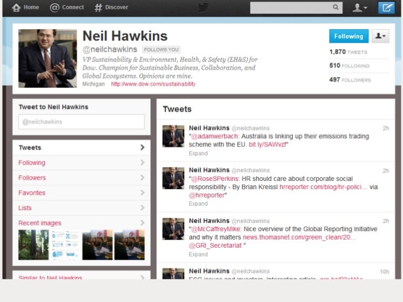This screenshot has width=403, height=302.
Task: Open news.thomasnet.com link
Action: point(299,237)
